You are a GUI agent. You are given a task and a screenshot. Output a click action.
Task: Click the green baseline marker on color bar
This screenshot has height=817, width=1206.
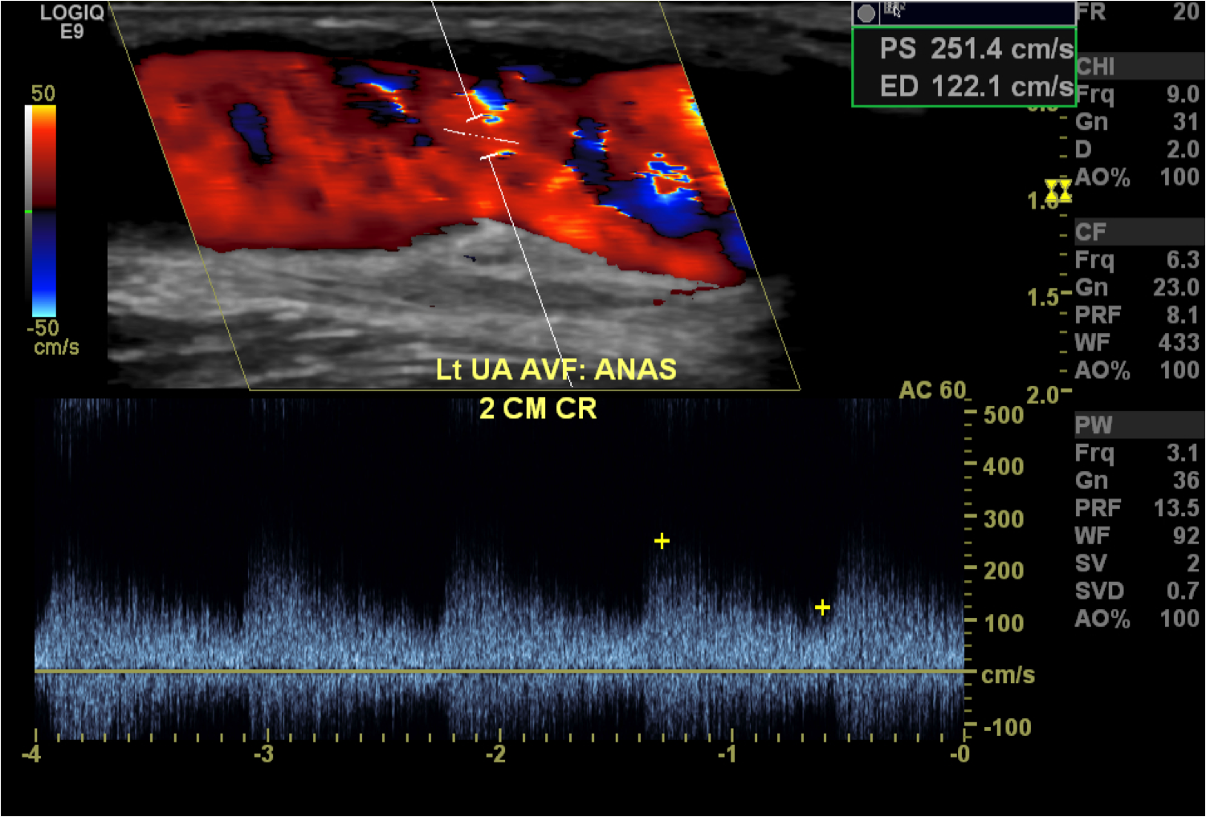[x=29, y=212]
